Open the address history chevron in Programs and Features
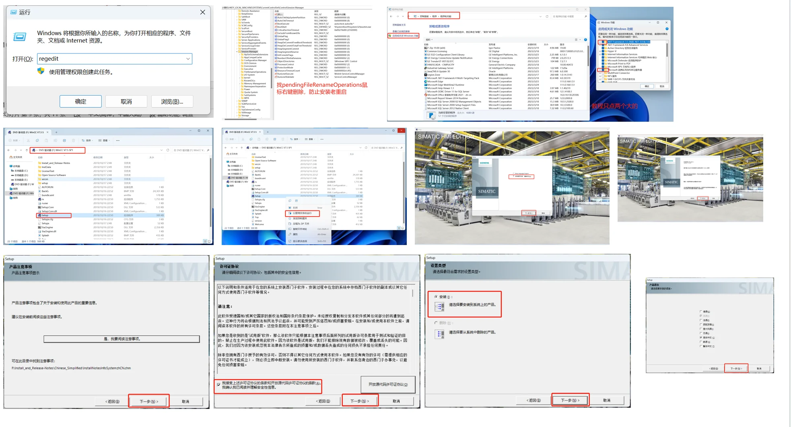The width and height of the screenshot is (791, 427). pos(540,16)
